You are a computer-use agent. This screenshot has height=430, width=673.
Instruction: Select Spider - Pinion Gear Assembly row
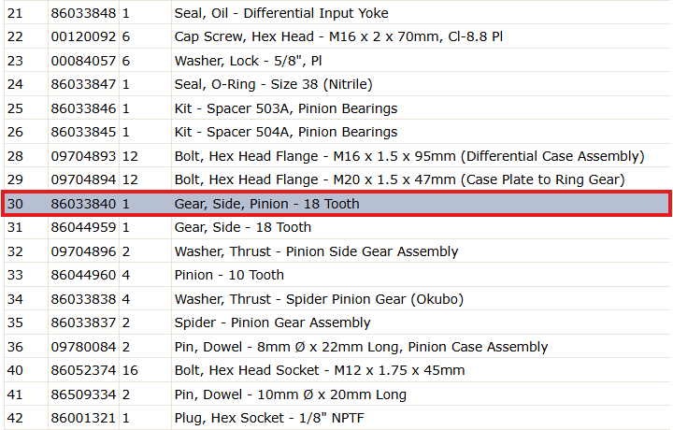[x=337, y=322]
